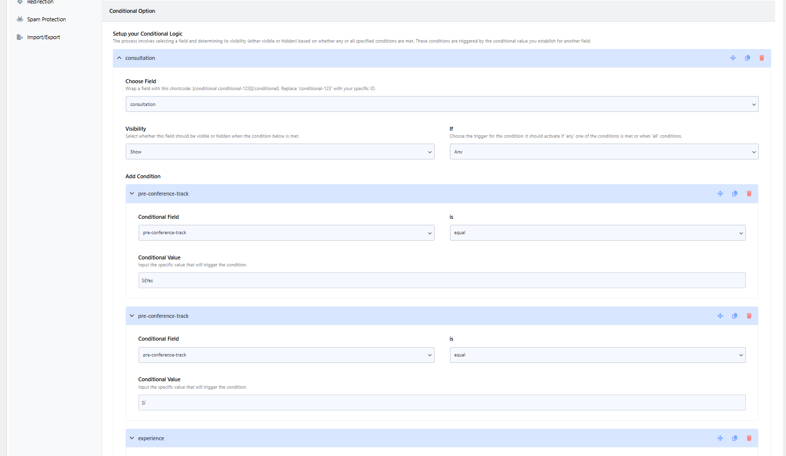786x456 pixels.
Task: Go to Import/Export in sidebar
Action: tap(43, 37)
